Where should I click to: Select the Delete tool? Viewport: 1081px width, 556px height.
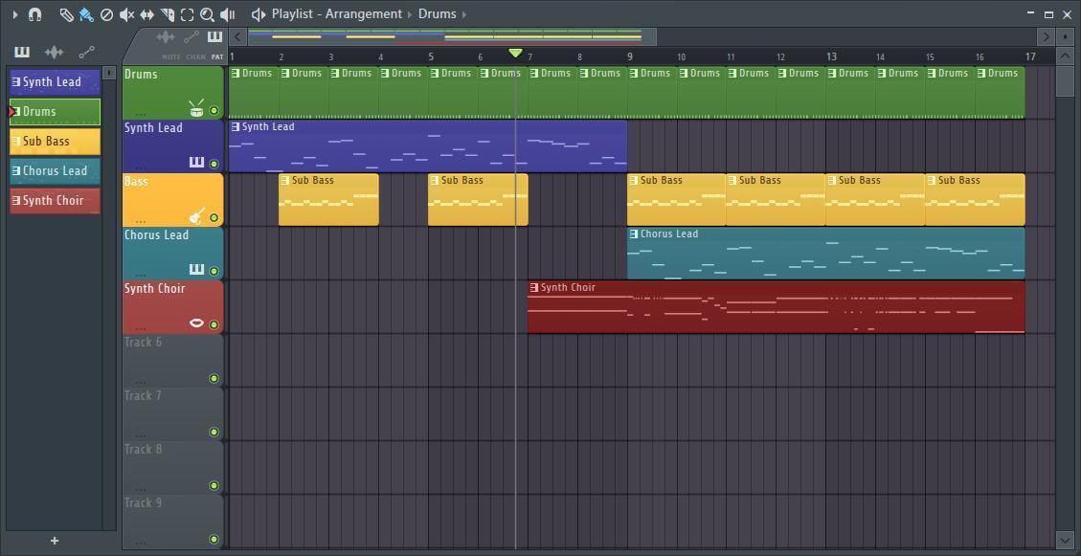107,14
